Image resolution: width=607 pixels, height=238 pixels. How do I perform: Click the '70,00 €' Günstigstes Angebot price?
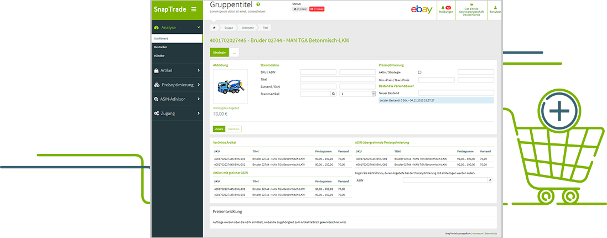click(220, 114)
